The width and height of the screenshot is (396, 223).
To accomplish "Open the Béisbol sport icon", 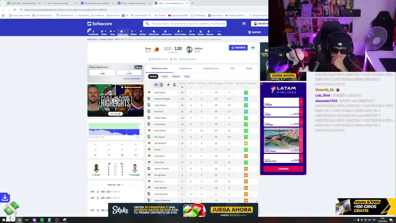I will click(133, 33).
